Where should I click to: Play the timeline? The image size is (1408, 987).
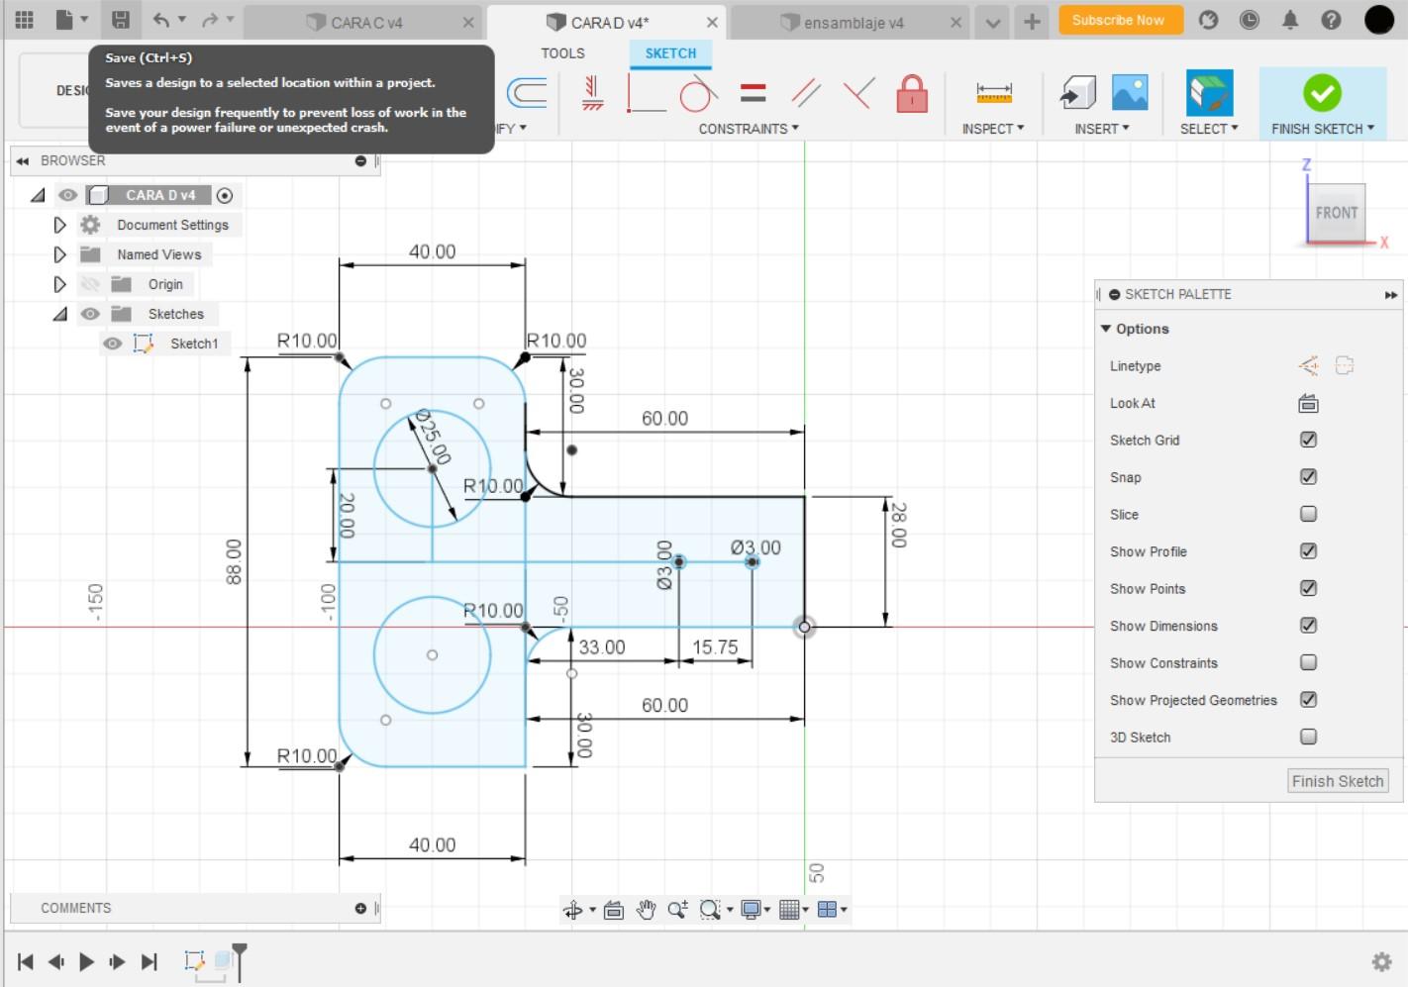pyautogui.click(x=86, y=961)
